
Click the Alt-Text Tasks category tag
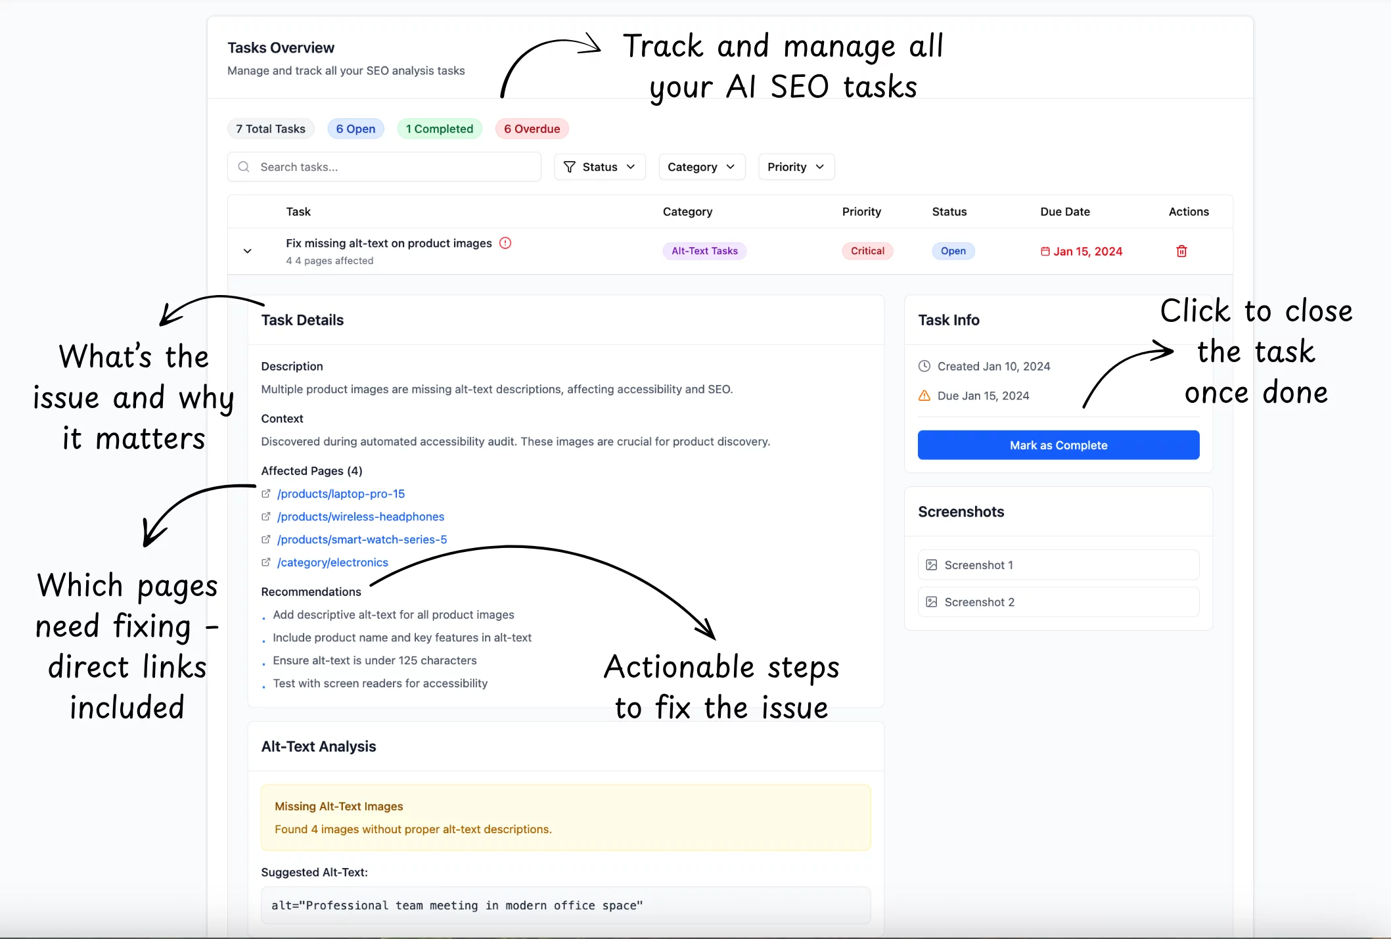[704, 251]
